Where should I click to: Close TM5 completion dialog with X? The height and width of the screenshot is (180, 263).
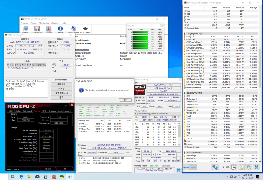131,81
